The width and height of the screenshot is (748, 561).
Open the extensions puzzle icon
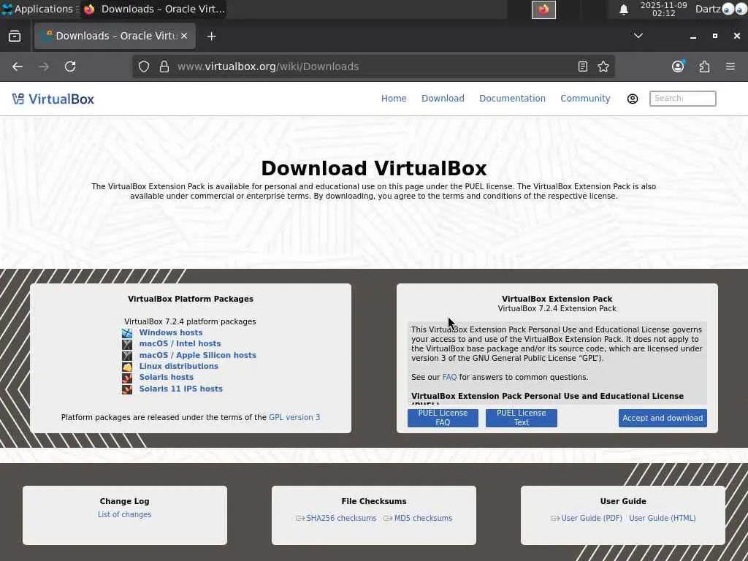[x=704, y=66]
